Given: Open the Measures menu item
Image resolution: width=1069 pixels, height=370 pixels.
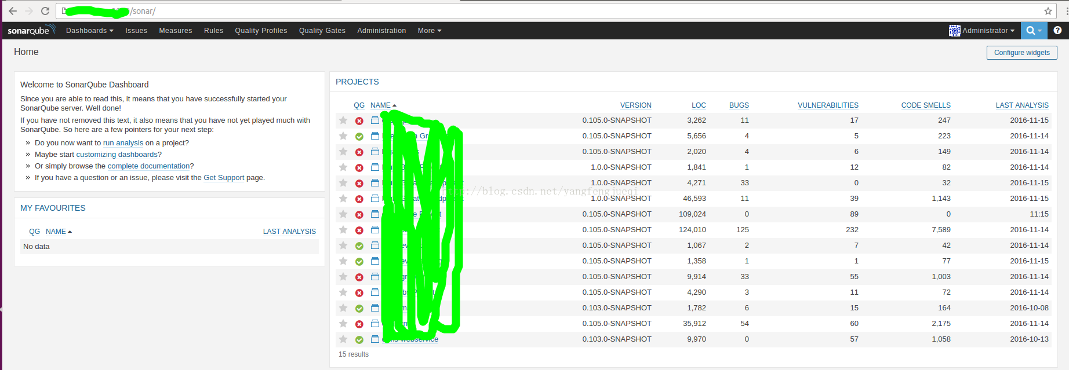Looking at the screenshot, I should pyautogui.click(x=176, y=31).
